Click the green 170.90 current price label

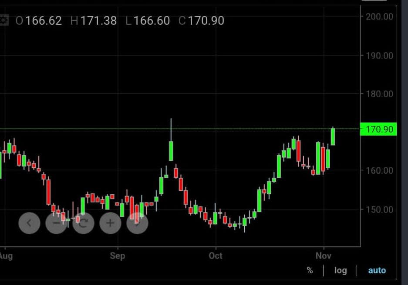click(378, 129)
